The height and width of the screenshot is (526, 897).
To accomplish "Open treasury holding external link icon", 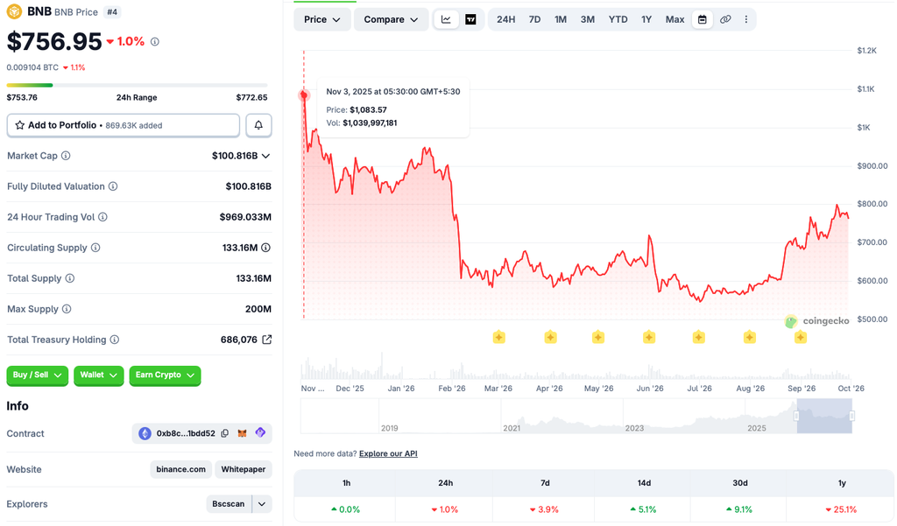I will tap(266, 340).
